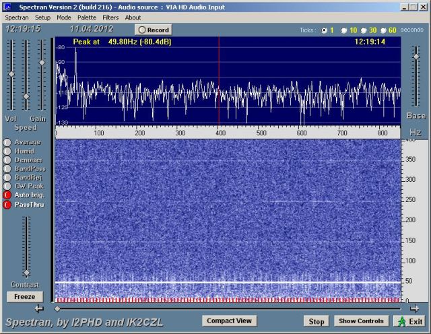Click the 350 label on waterfall scale
The height and width of the screenshot is (334, 431).
(410, 160)
